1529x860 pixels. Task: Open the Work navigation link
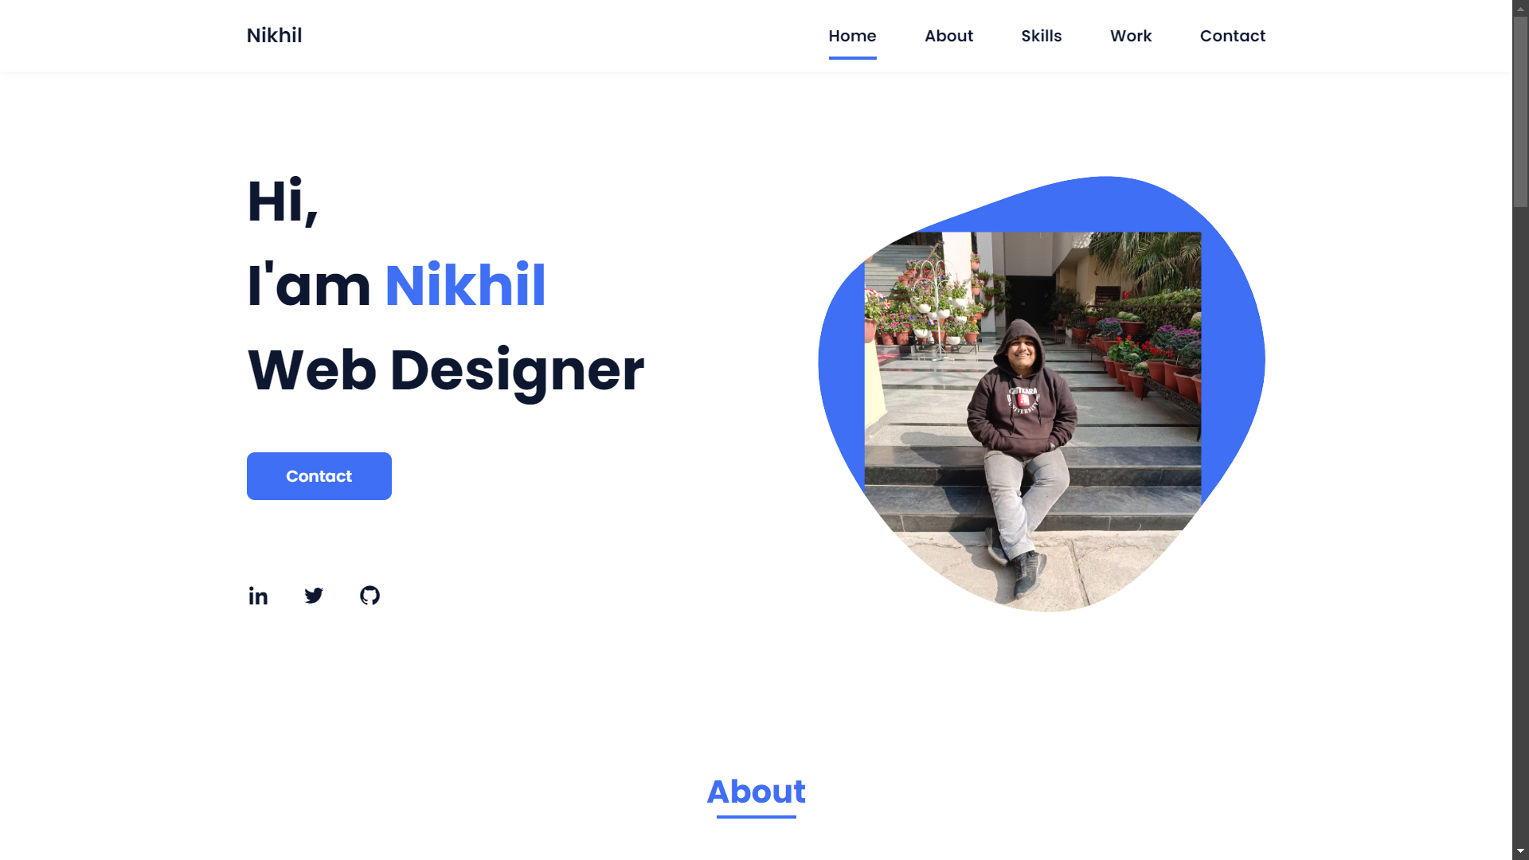point(1131,36)
